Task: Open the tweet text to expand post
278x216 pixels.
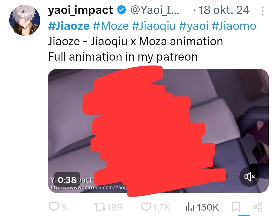Action: point(135,49)
